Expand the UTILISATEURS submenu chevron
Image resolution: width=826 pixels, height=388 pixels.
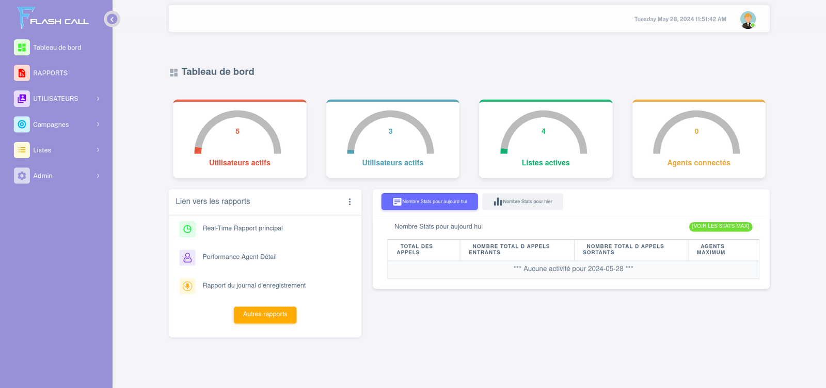point(98,99)
